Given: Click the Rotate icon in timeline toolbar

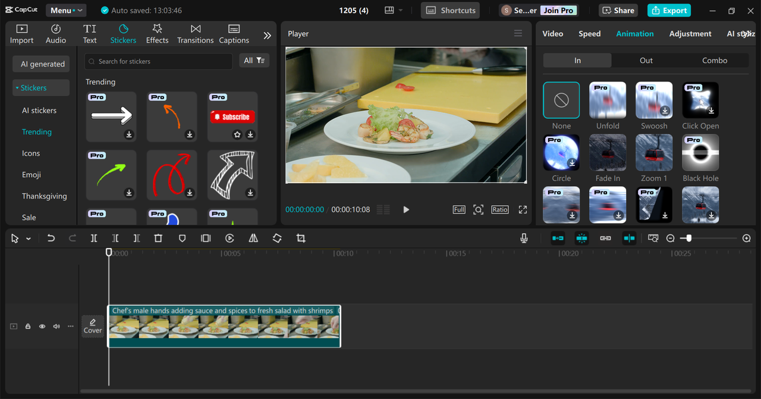Looking at the screenshot, I should point(277,238).
